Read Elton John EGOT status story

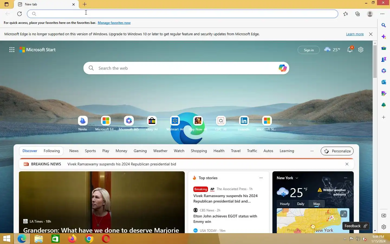tap(225, 219)
